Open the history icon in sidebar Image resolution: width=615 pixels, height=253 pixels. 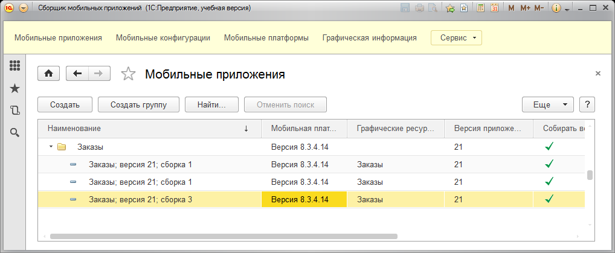coord(15,110)
